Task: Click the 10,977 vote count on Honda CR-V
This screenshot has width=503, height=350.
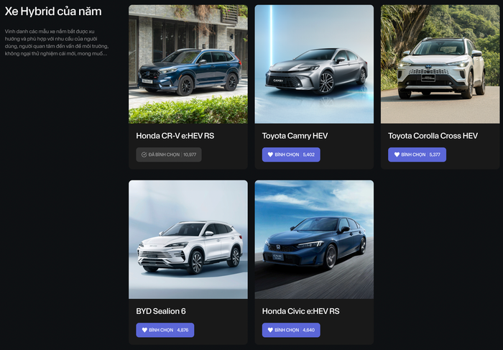Action: (x=190, y=155)
